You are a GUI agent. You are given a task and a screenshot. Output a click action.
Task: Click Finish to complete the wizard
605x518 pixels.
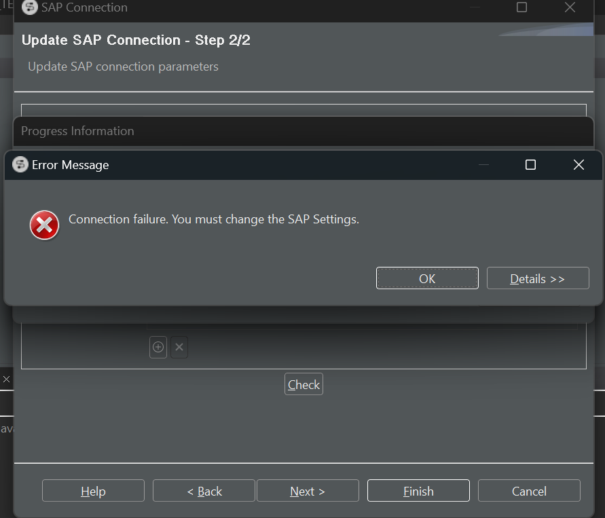click(418, 491)
